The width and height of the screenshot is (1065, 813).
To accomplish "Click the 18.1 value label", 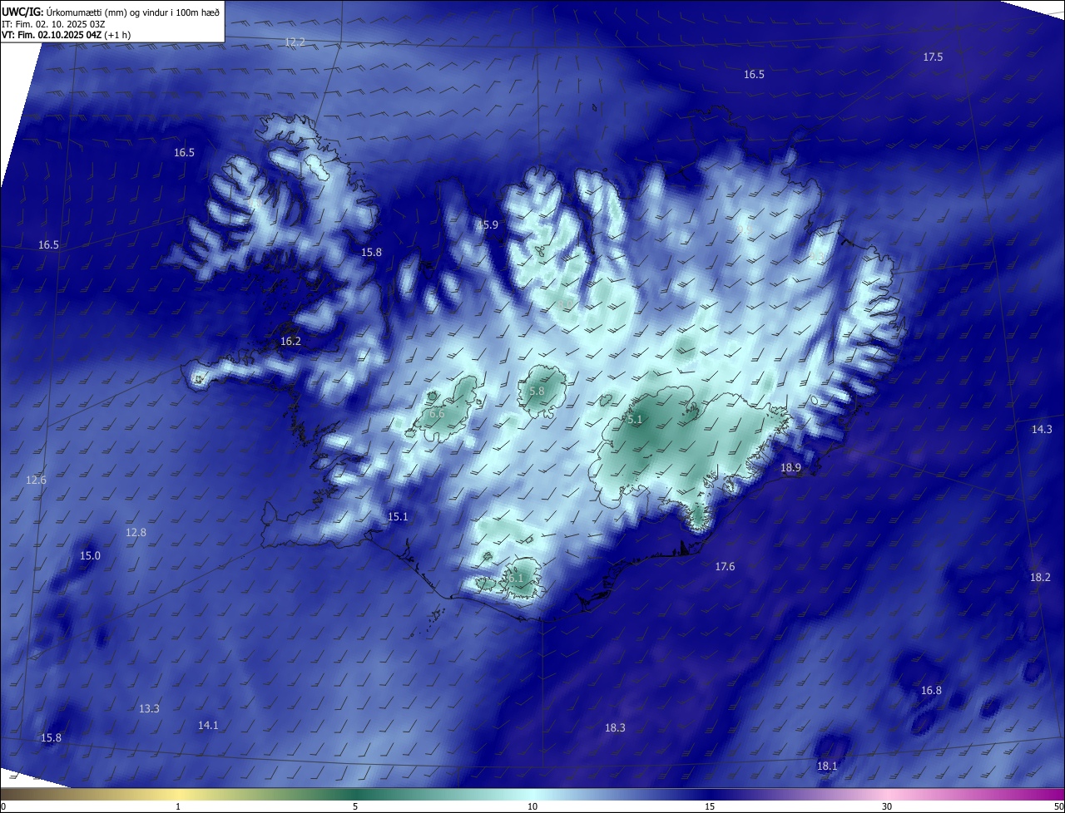I will click(827, 766).
